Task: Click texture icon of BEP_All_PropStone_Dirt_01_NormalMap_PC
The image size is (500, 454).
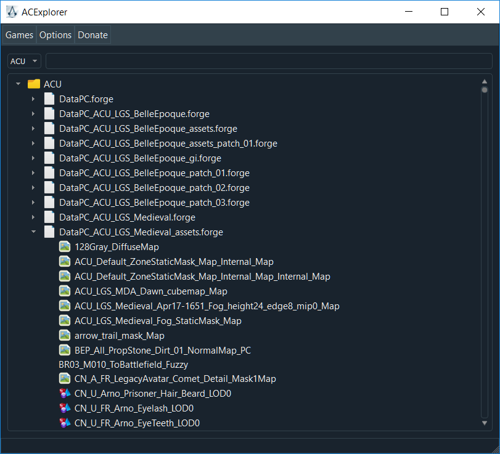Action: coord(65,350)
